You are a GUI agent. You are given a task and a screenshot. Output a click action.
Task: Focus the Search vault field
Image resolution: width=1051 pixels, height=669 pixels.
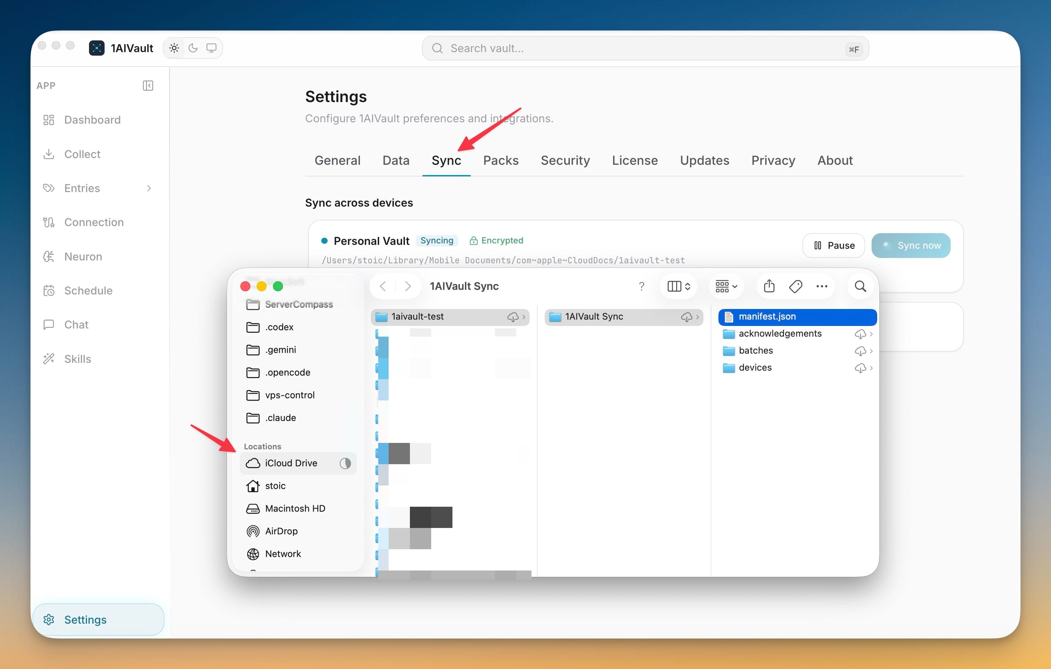tap(645, 48)
